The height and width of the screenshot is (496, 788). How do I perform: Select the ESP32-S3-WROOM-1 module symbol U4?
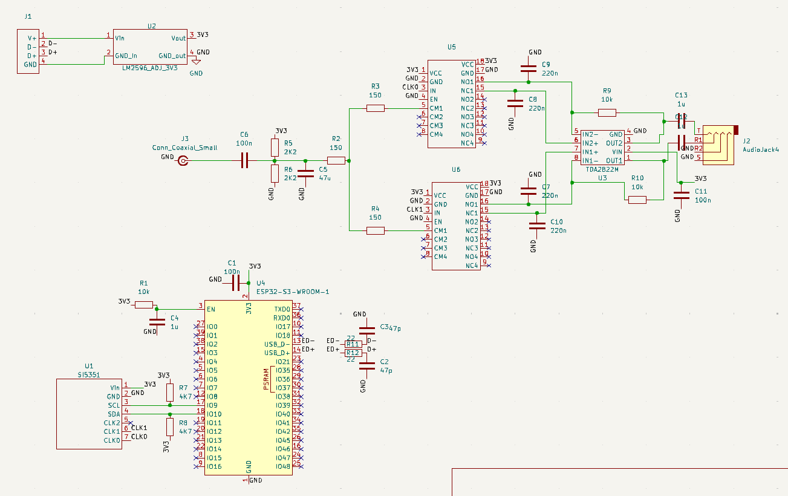click(248, 387)
